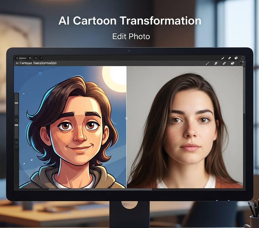The width and height of the screenshot is (259, 228).
Task: Select the brush tool in the top toolbar row
Action: [x=223, y=58]
